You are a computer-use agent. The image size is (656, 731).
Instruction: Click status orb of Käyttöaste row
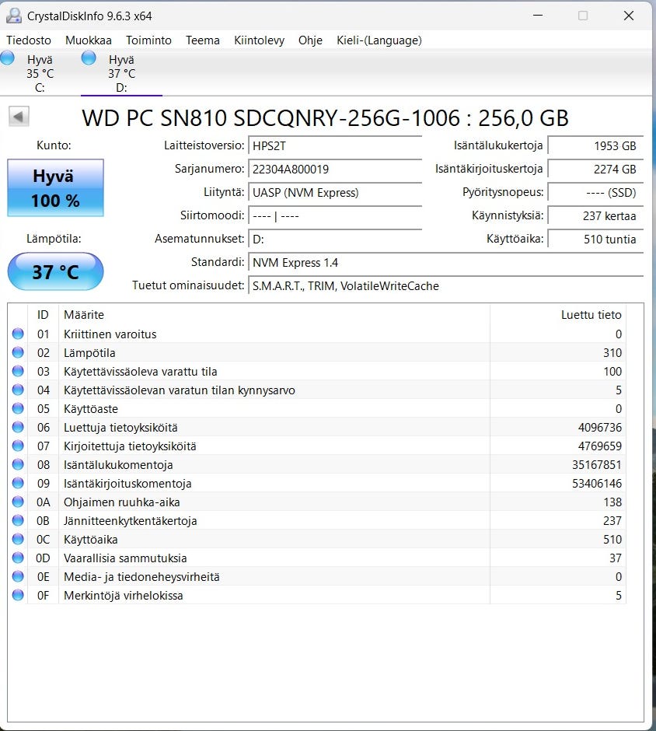(x=18, y=408)
